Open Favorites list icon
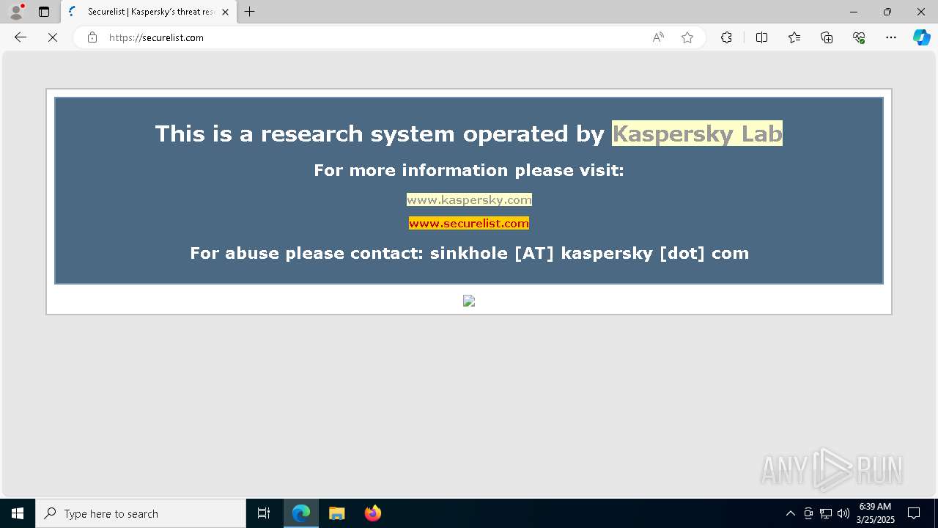The width and height of the screenshot is (938, 528). coord(794,37)
